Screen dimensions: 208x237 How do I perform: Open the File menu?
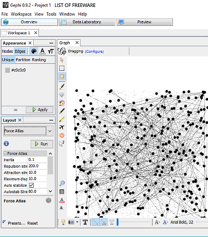click(5, 14)
